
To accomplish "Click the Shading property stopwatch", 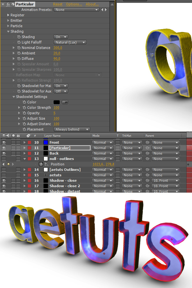I will tap(19, 37).
